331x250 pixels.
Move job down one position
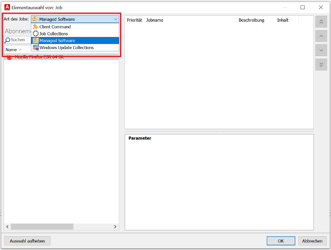click(x=321, y=50)
